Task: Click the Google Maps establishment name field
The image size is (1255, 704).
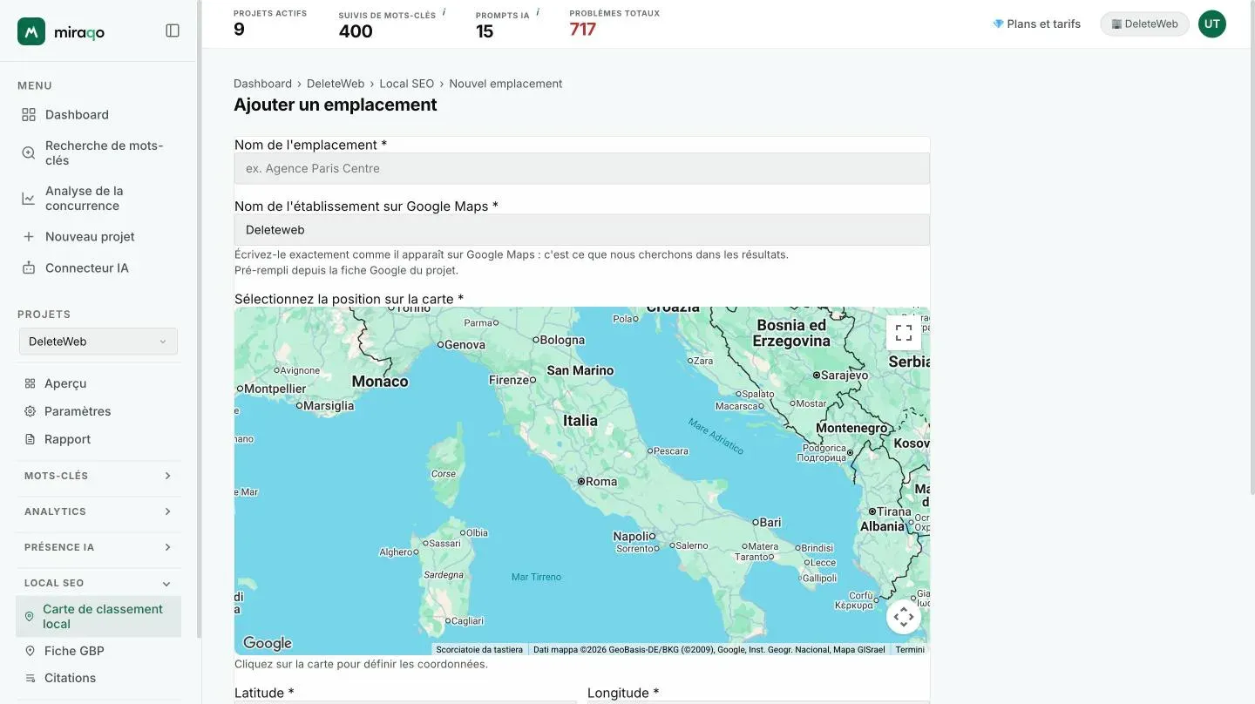Action: [582, 230]
